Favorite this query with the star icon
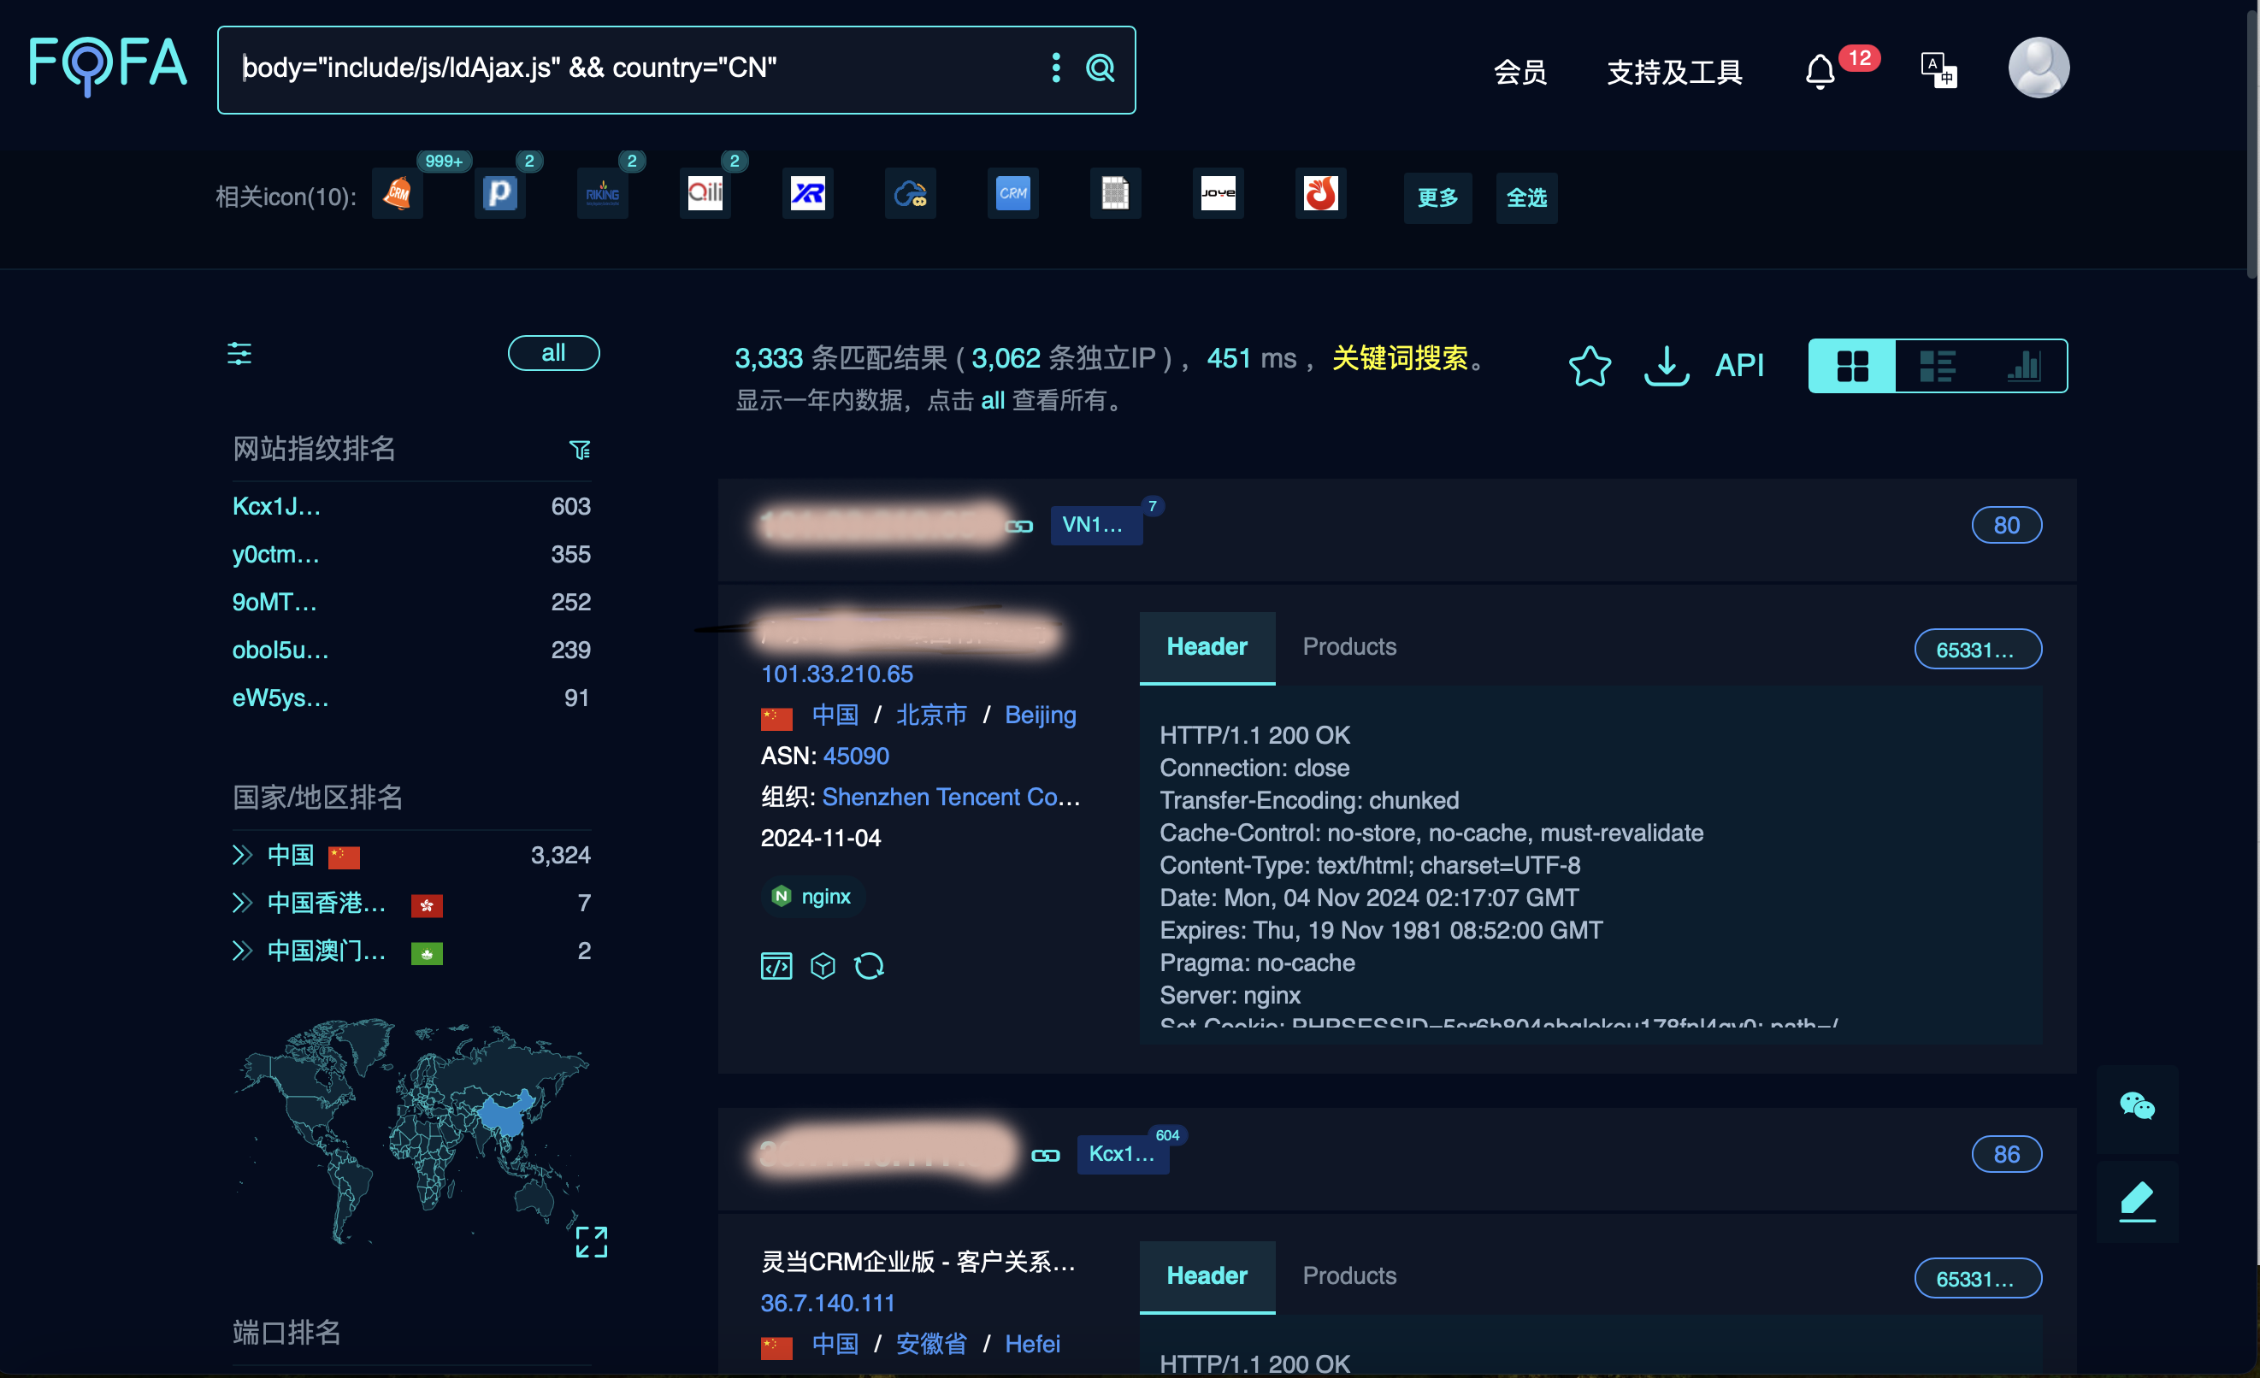 pyautogui.click(x=1590, y=366)
